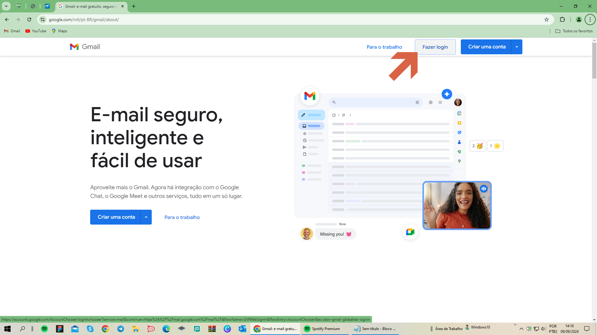This screenshot has height=335, width=597.
Task: Switch to Gmail Chrome taskbar window
Action: pyautogui.click(x=275, y=329)
